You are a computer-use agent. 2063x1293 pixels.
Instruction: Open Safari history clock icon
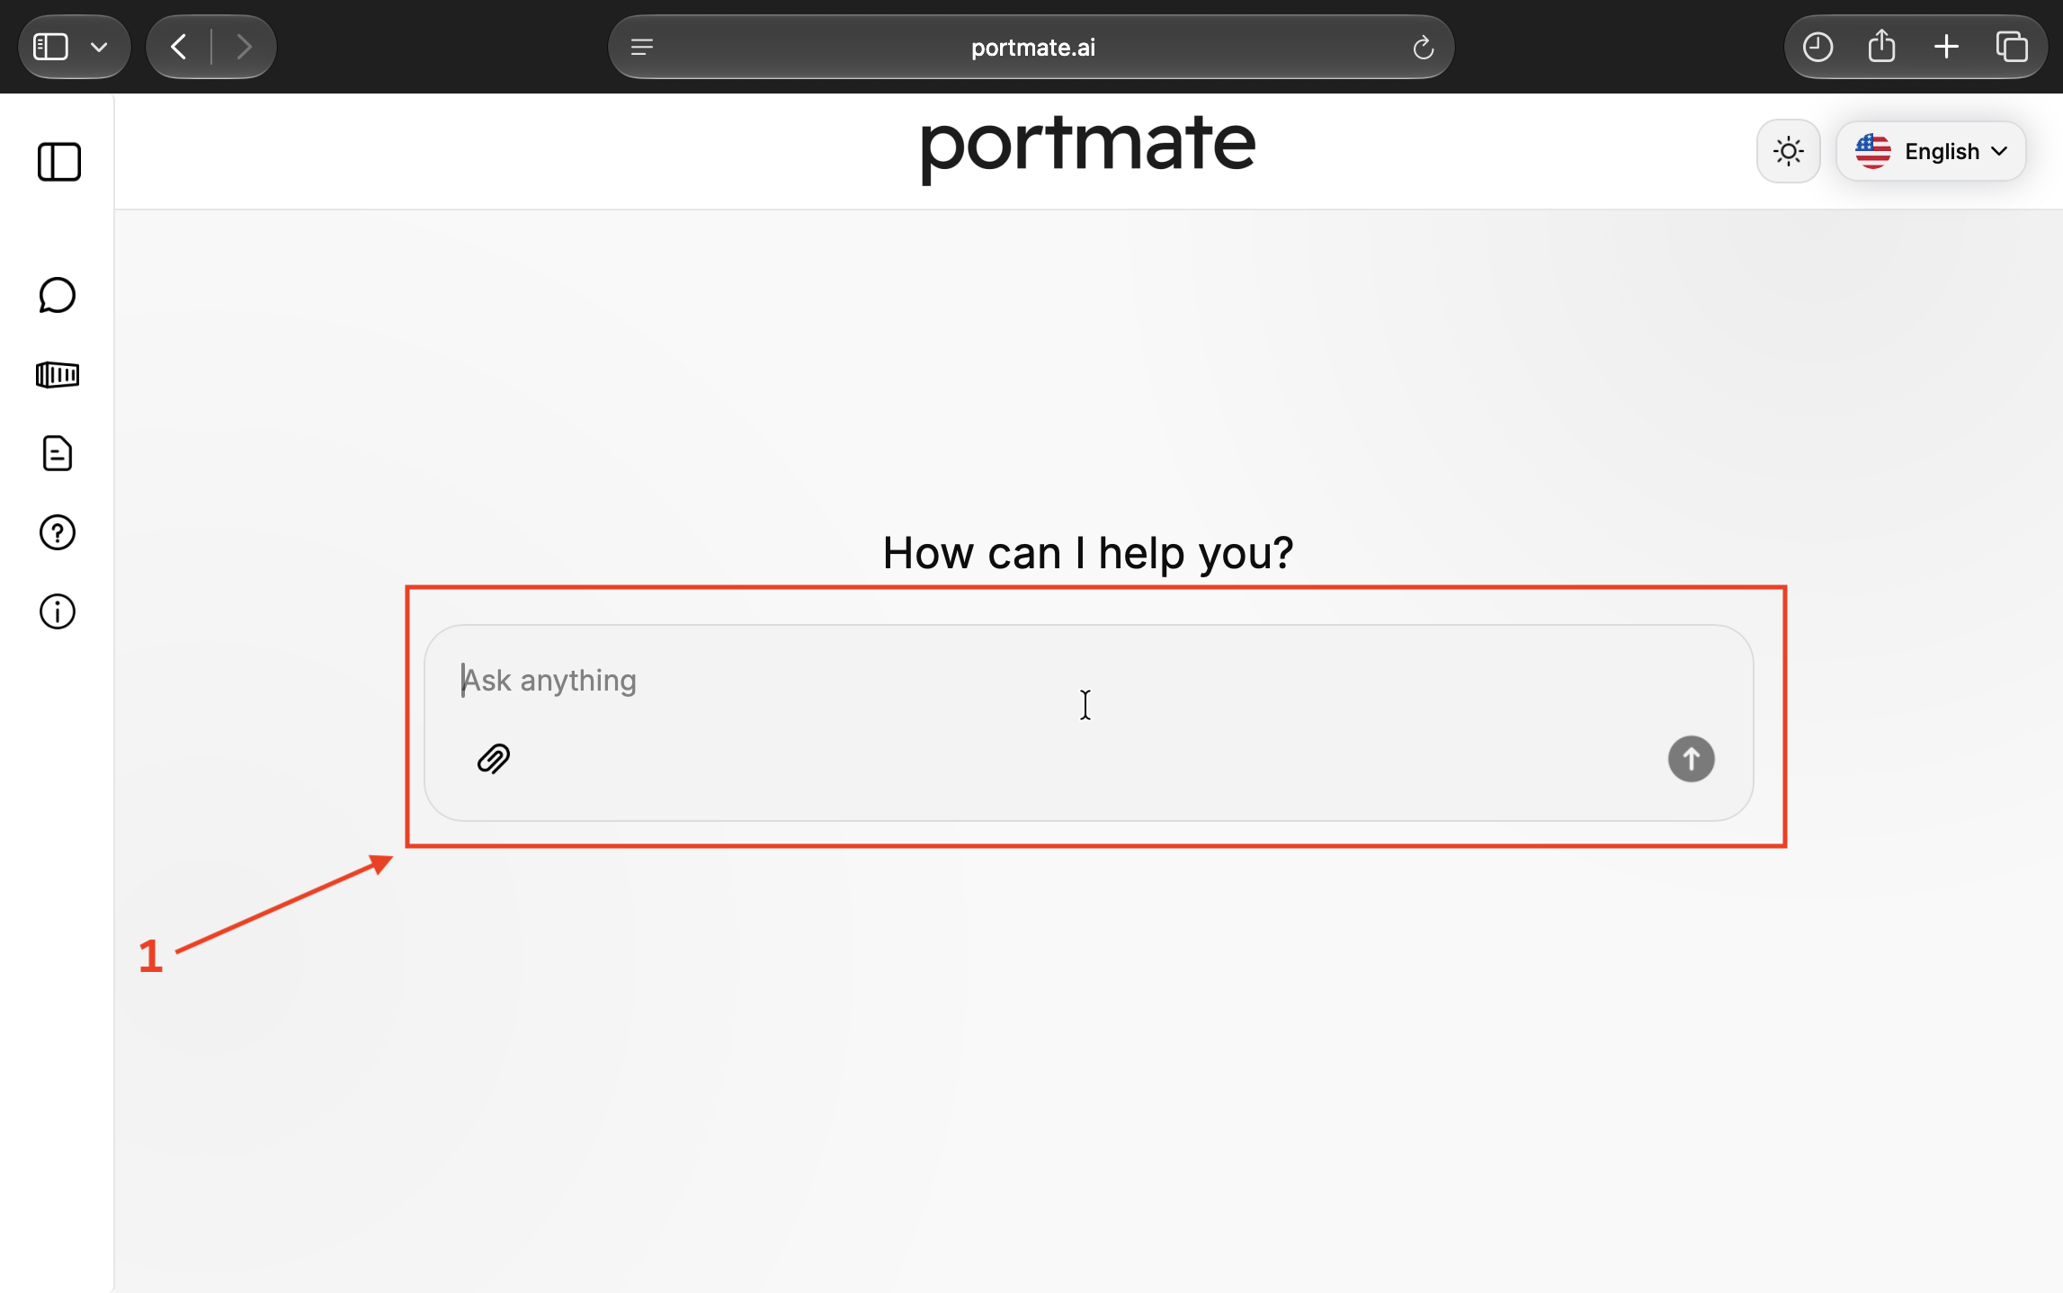click(x=1817, y=47)
